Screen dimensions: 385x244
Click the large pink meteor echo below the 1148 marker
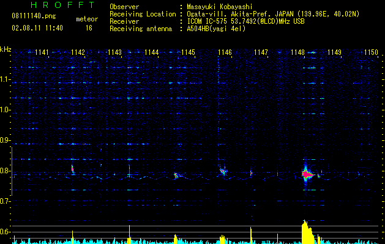(307, 174)
